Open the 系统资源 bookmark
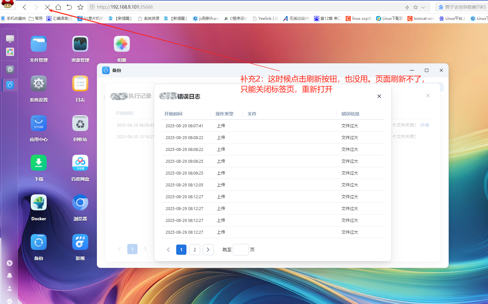 (149, 19)
